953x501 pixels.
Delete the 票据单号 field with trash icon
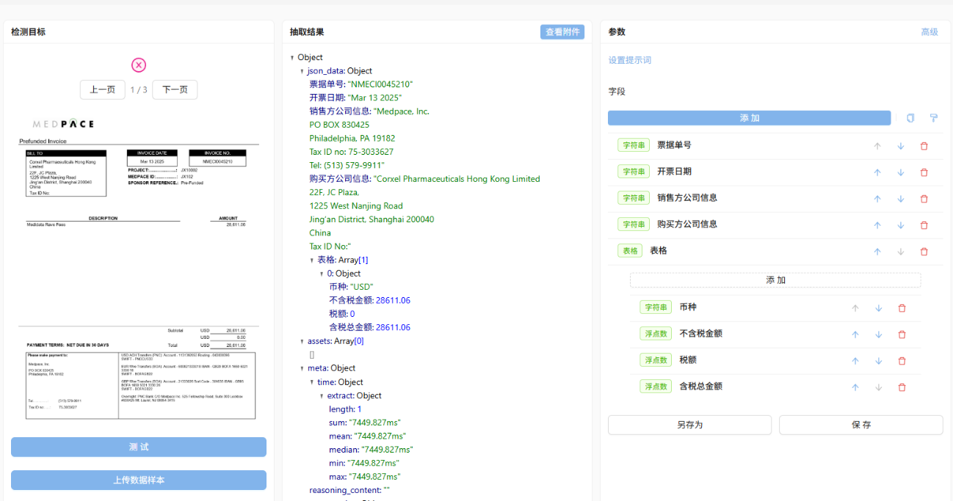(x=924, y=145)
